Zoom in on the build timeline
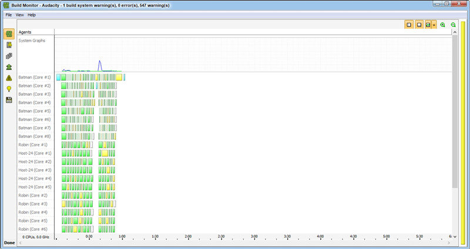The image size is (470, 249). point(442,25)
